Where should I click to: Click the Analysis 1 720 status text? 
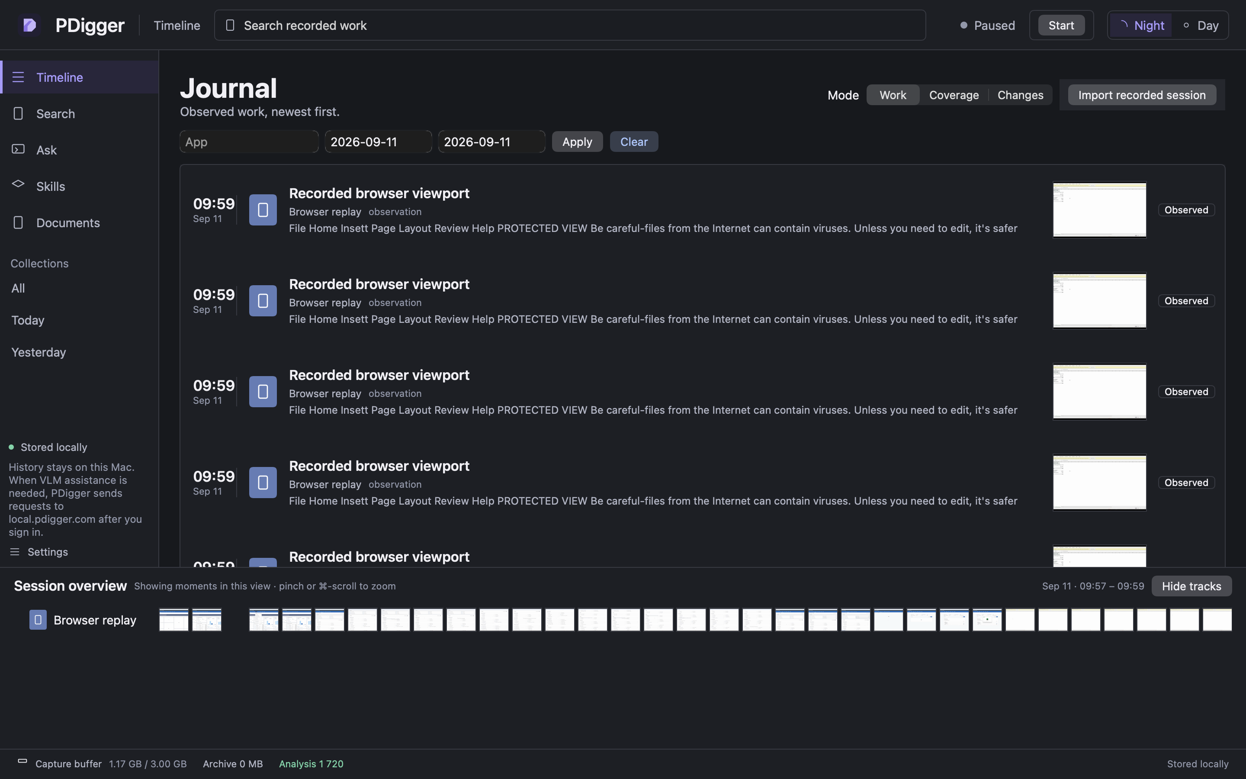point(311,763)
